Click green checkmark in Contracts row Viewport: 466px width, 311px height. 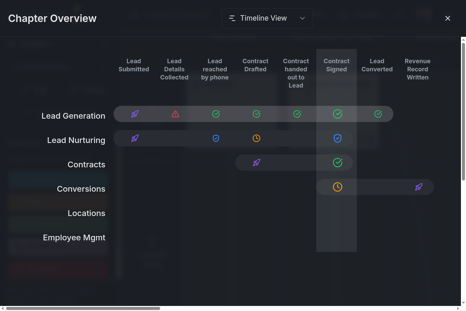click(338, 163)
